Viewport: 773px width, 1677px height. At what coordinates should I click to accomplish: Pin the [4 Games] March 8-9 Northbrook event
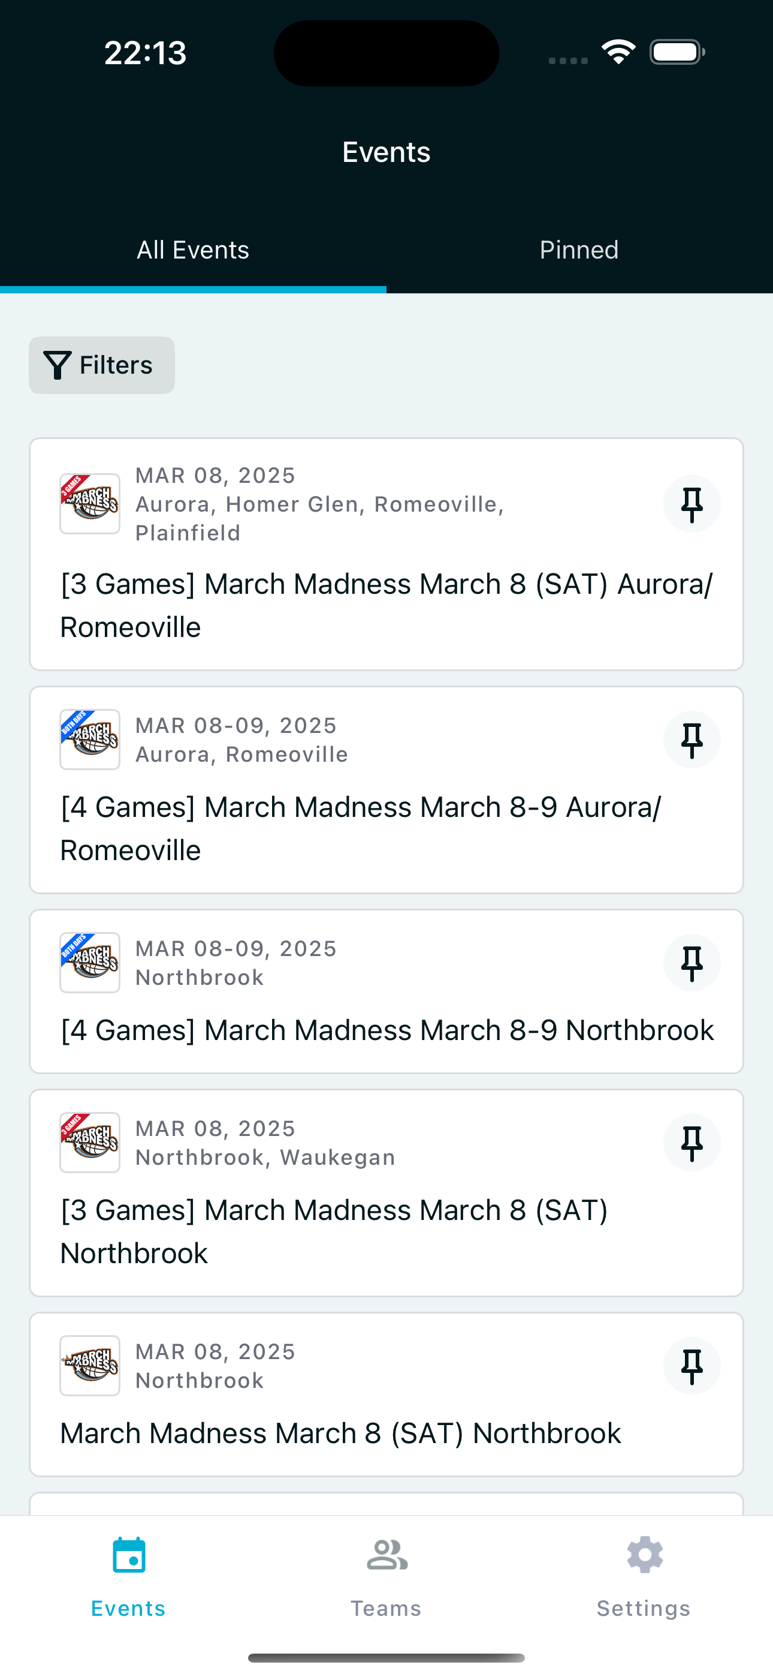point(692,963)
